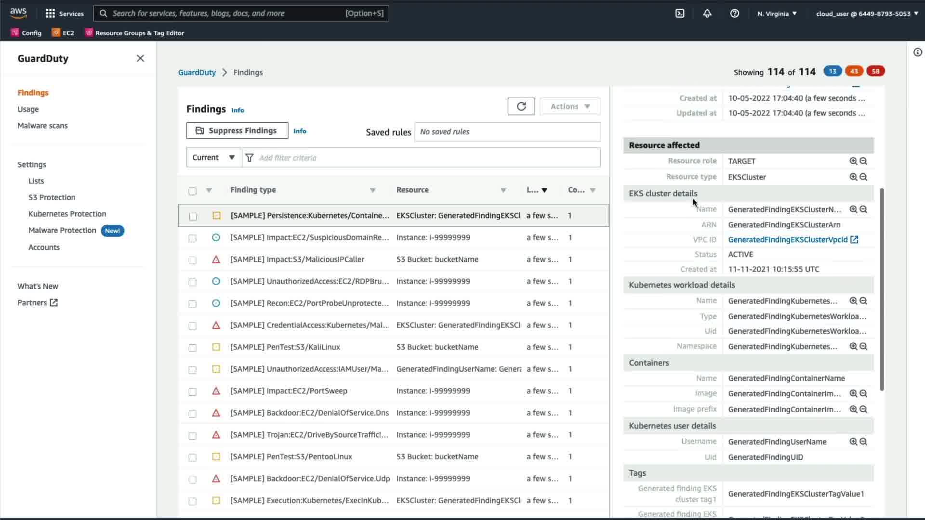Open the notifications bell icon
This screenshot has width=925, height=520.
click(707, 13)
